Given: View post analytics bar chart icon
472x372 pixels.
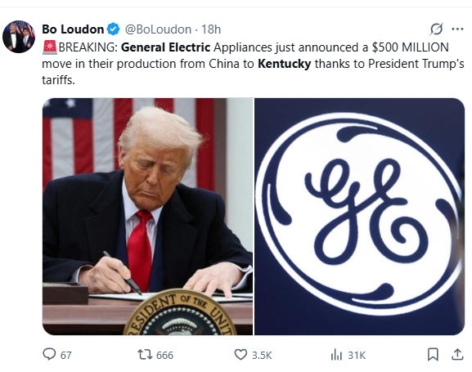Looking at the screenshot, I should tap(336, 355).
